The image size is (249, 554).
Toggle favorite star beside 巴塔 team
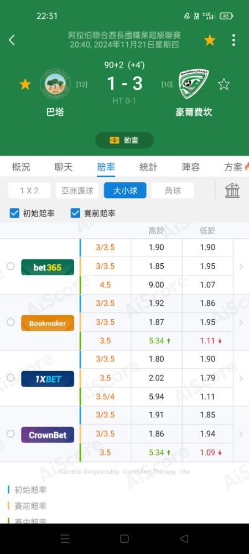pos(25,84)
